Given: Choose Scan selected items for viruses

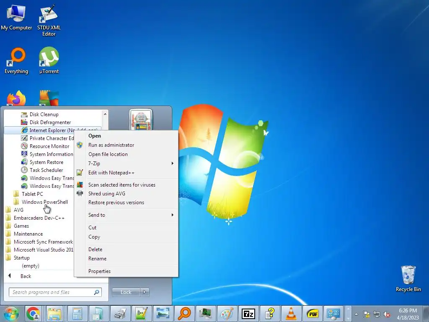Looking at the screenshot, I should tap(126, 185).
